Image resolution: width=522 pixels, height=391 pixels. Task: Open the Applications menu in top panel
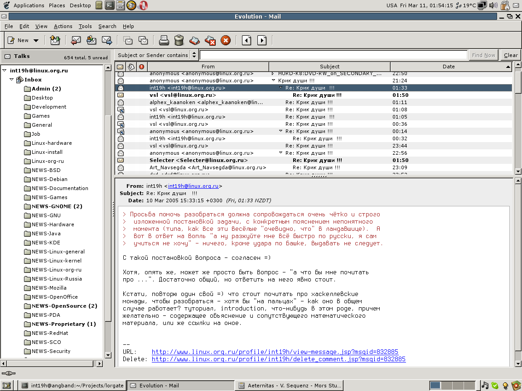29,5
